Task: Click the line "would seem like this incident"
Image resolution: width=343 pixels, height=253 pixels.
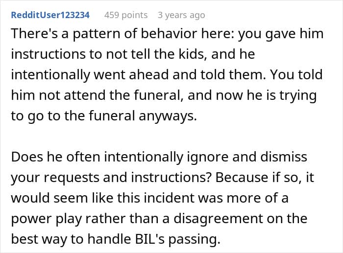Action: (149, 198)
